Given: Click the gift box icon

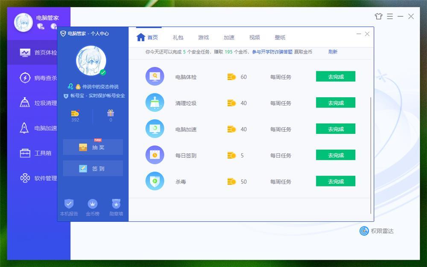Looking at the screenshot, I should [x=111, y=113].
